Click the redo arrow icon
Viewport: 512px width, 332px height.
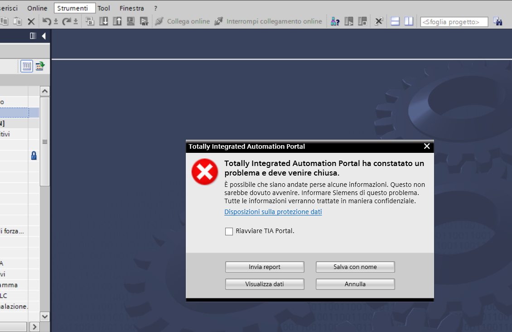[67, 22]
